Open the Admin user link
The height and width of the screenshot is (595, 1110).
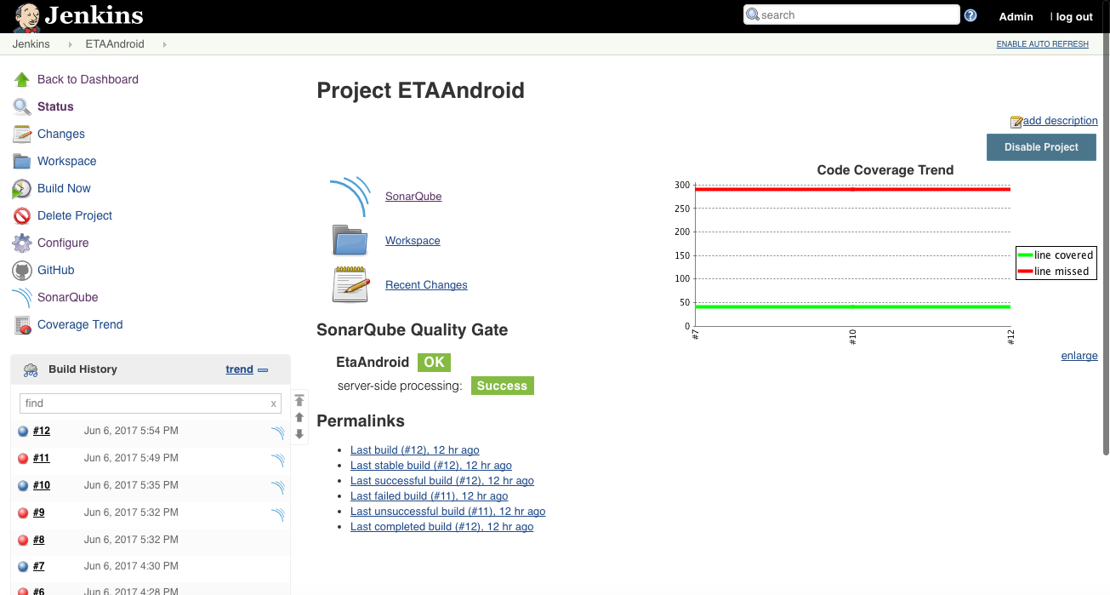1016,16
